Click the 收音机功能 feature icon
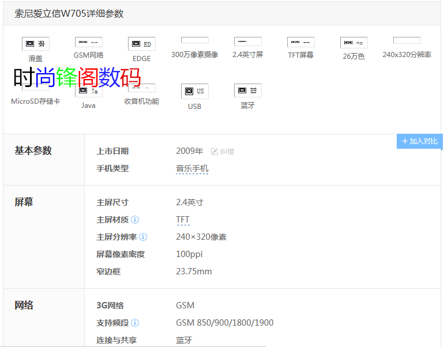Image resolution: width=444 pixels, height=347 pixels. pyautogui.click(x=142, y=88)
